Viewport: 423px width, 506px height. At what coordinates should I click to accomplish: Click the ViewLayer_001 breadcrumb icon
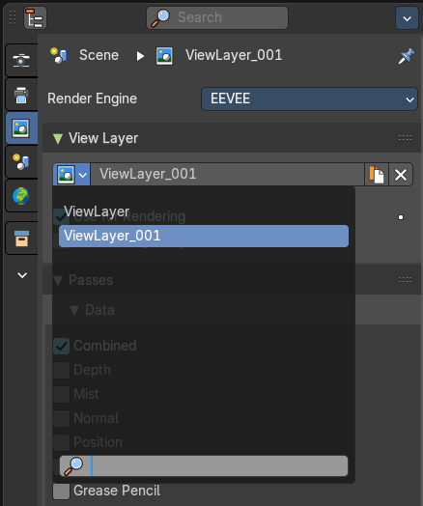tap(164, 56)
